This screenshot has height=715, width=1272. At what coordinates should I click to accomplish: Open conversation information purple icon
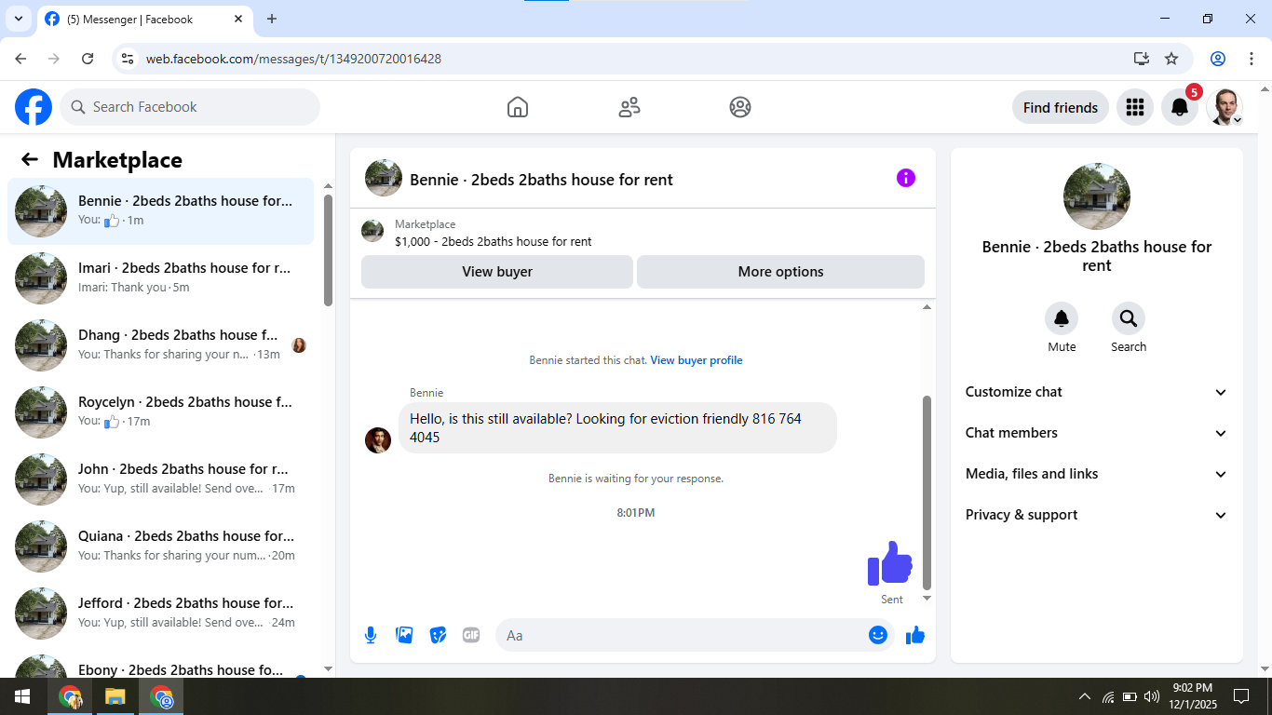[906, 178]
